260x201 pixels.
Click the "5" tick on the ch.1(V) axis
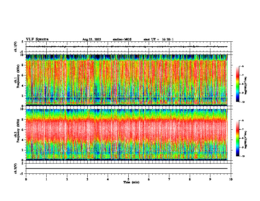point(23,42)
